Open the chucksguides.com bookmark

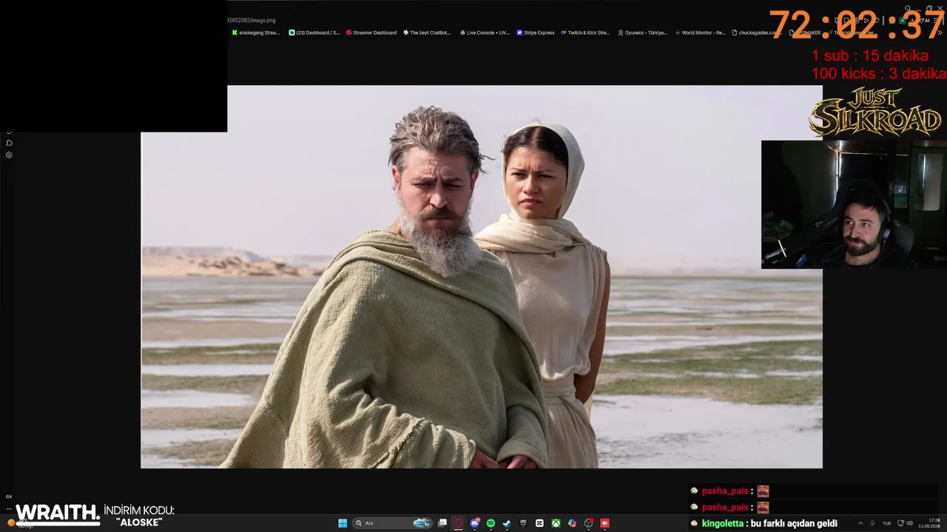click(757, 33)
